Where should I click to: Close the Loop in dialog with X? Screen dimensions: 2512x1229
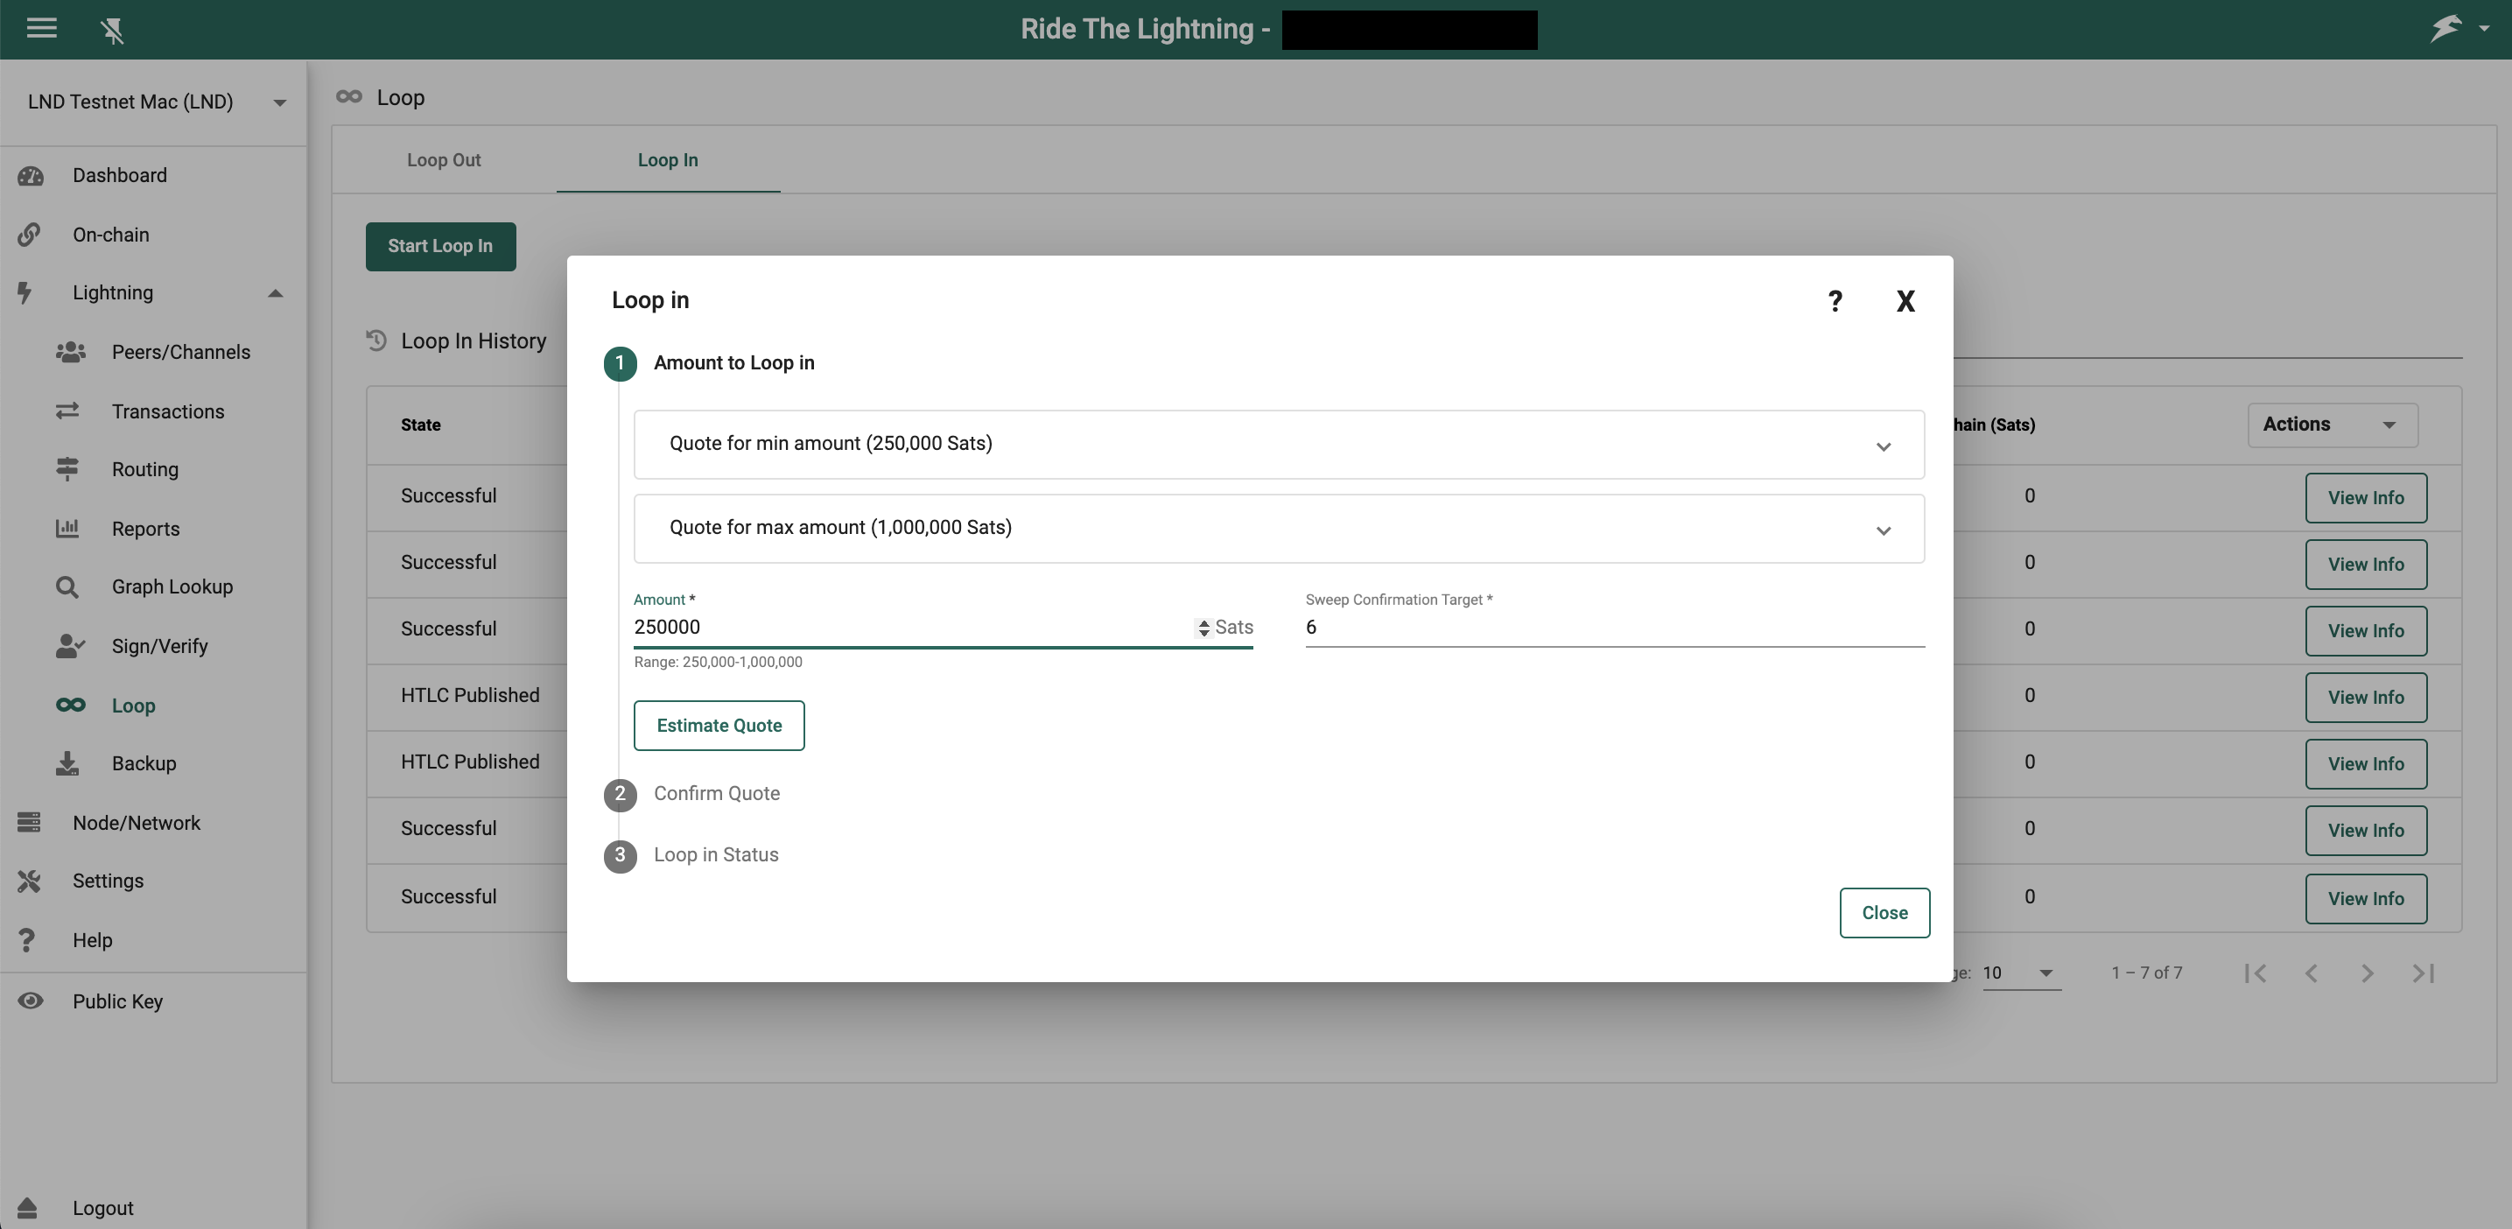pyautogui.click(x=1905, y=301)
